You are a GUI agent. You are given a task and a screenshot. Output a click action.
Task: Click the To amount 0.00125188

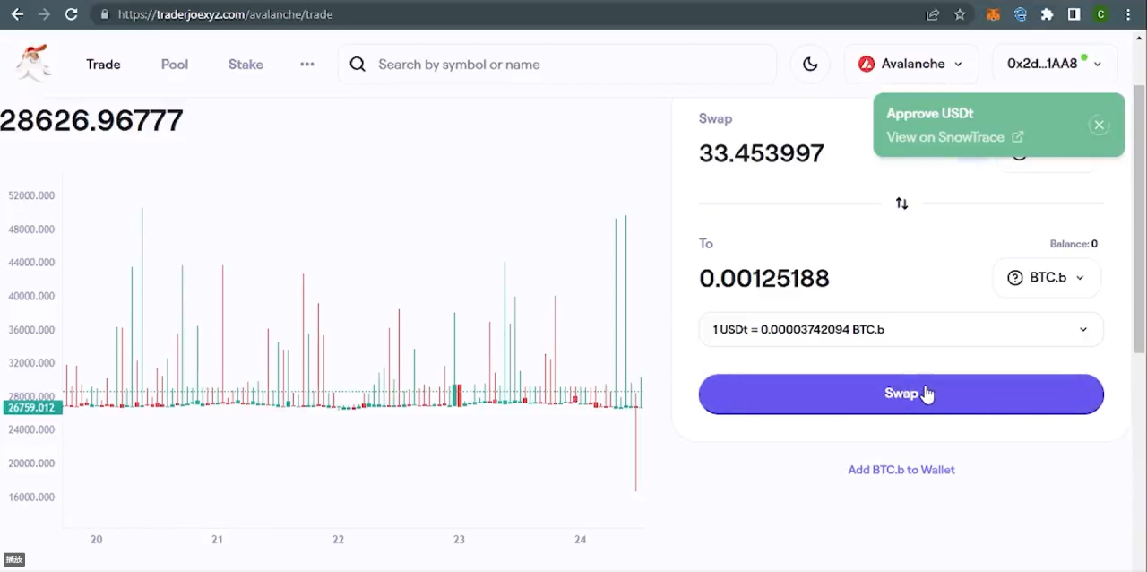click(764, 278)
